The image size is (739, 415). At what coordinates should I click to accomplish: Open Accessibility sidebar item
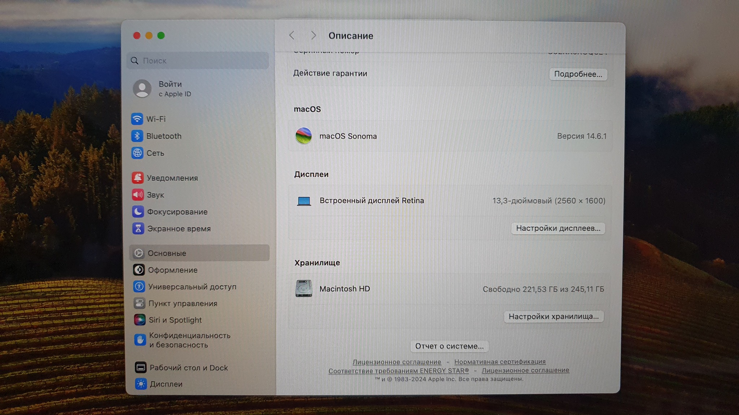[192, 287]
